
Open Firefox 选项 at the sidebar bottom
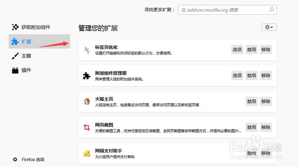[x=29, y=159]
